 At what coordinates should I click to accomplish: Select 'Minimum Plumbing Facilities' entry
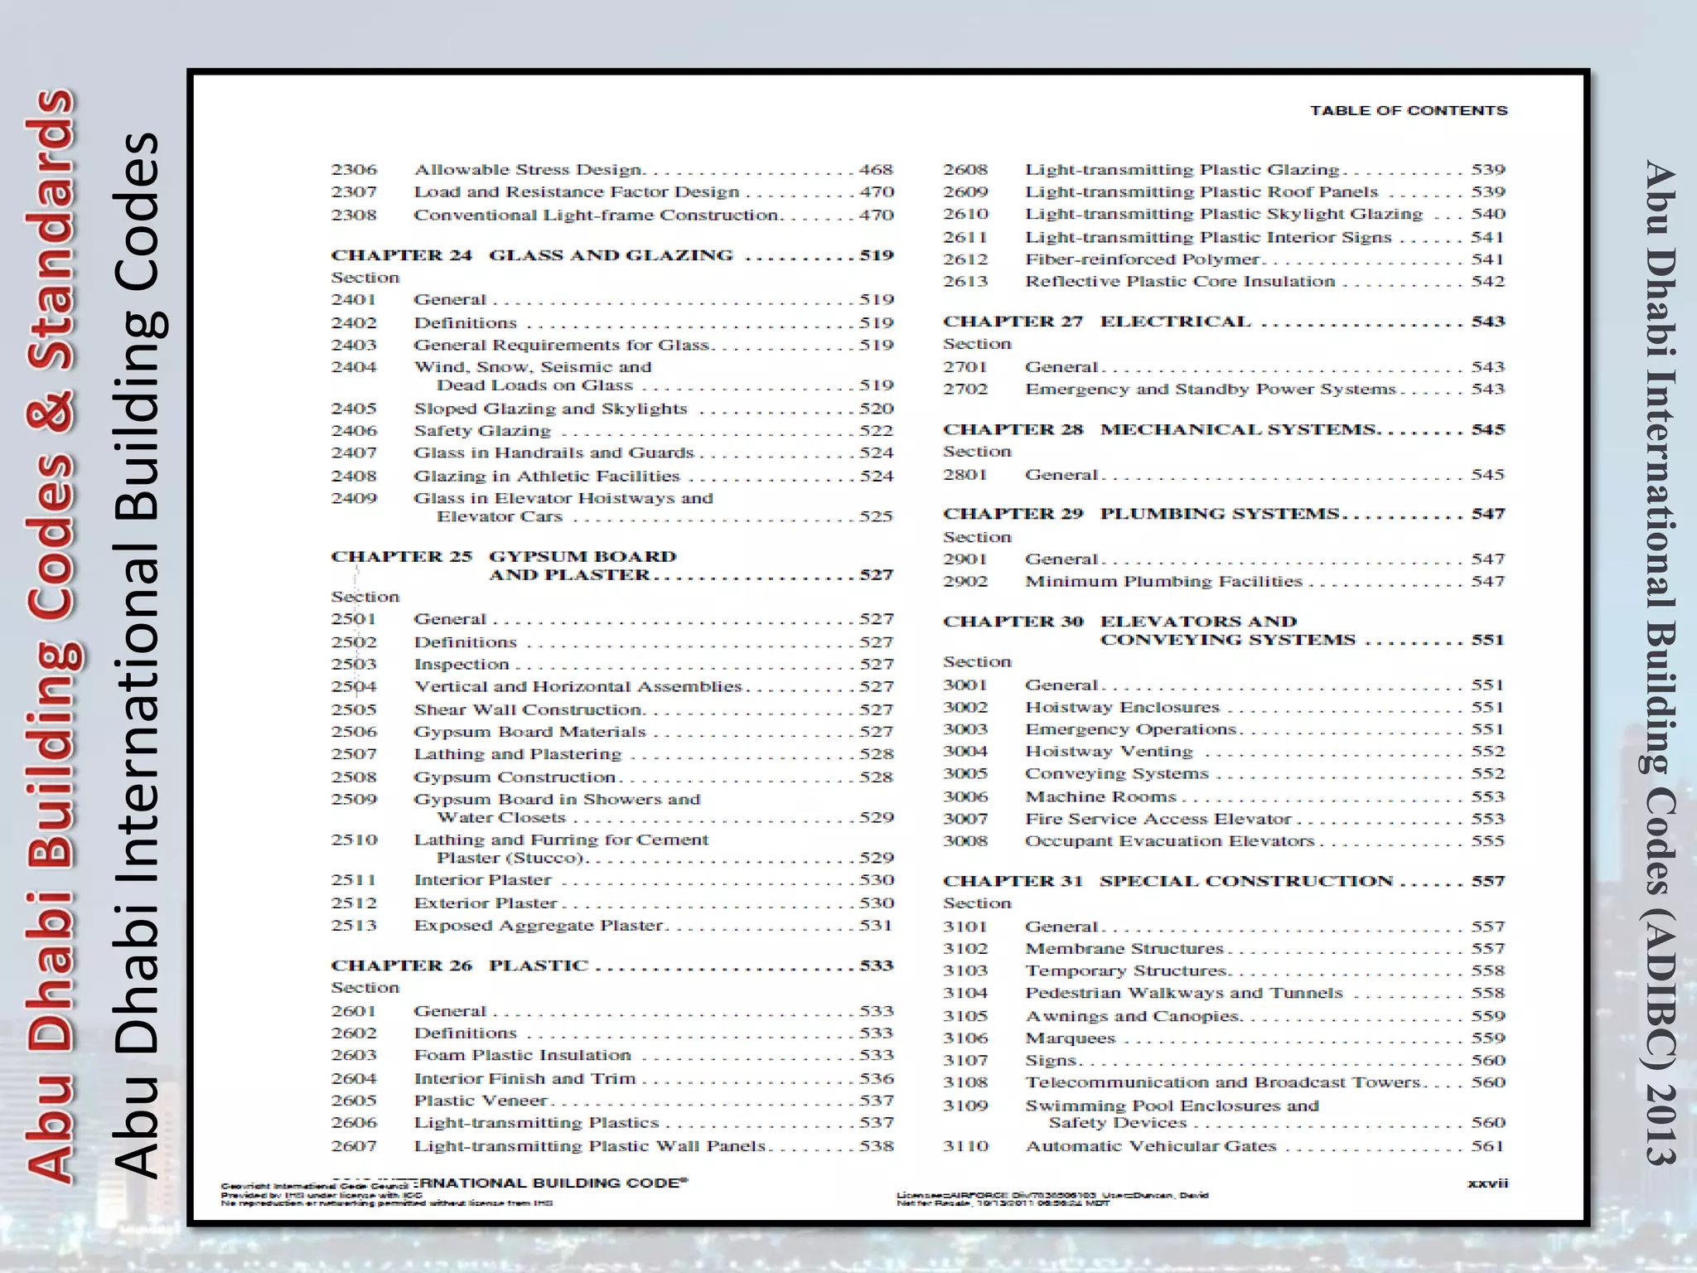pyautogui.click(x=1224, y=582)
